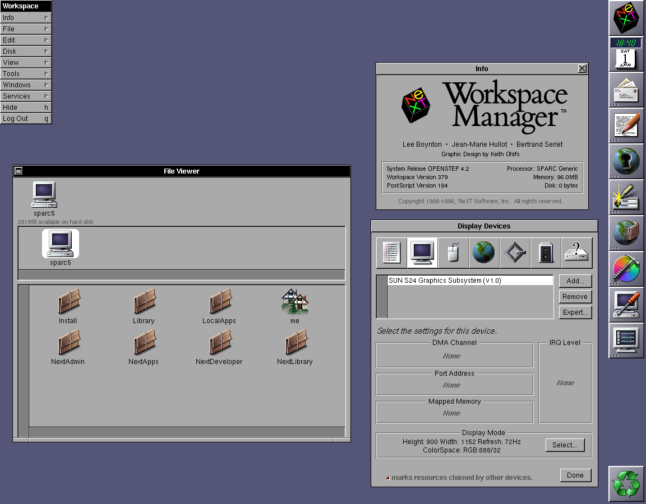Launch Mail from the dock
Image resolution: width=646 pixels, height=504 pixels.
626,89
